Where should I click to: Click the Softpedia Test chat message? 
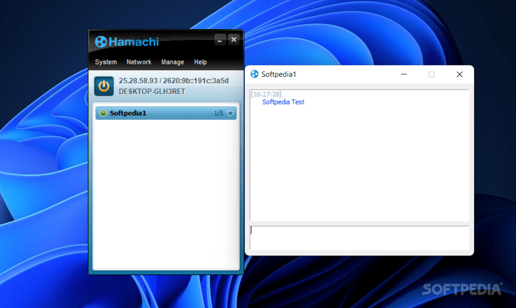tap(283, 102)
